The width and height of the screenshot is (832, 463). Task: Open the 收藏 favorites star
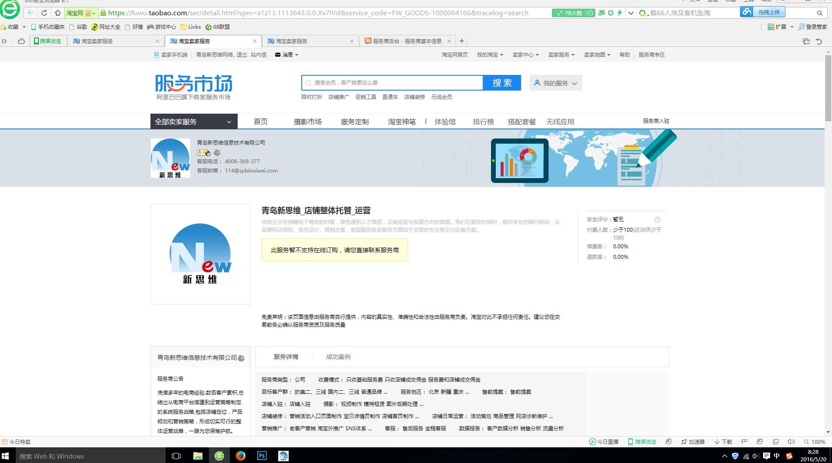tap(10, 27)
